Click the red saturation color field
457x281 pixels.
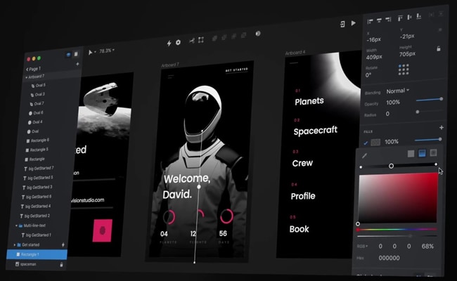(398, 198)
